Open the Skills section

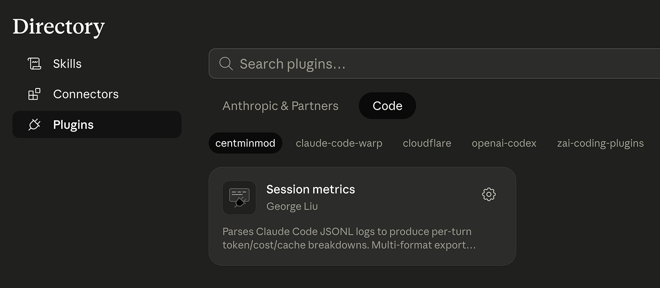pos(67,63)
